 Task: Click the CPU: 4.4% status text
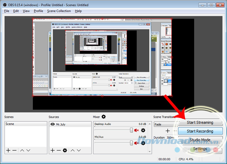[186, 159]
